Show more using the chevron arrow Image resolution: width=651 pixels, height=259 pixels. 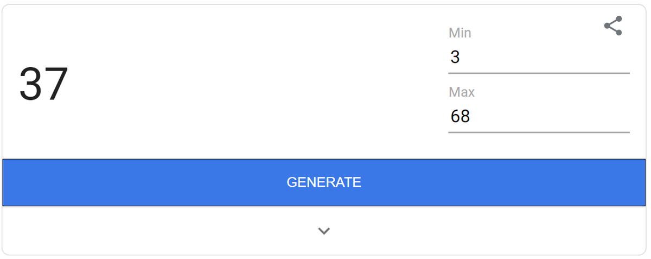click(324, 231)
